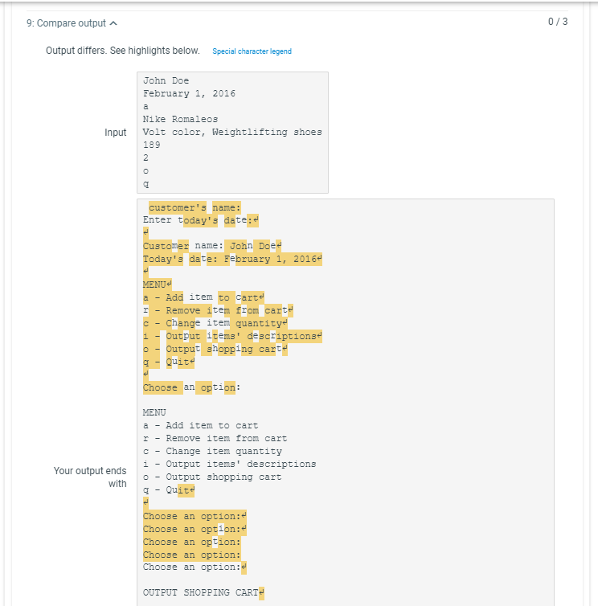This screenshot has height=606, width=598.
Task: Collapse the '9: Compare output' section
Action: click(72, 23)
